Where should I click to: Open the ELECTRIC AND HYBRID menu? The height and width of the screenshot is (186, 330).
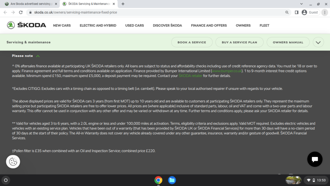point(98,25)
